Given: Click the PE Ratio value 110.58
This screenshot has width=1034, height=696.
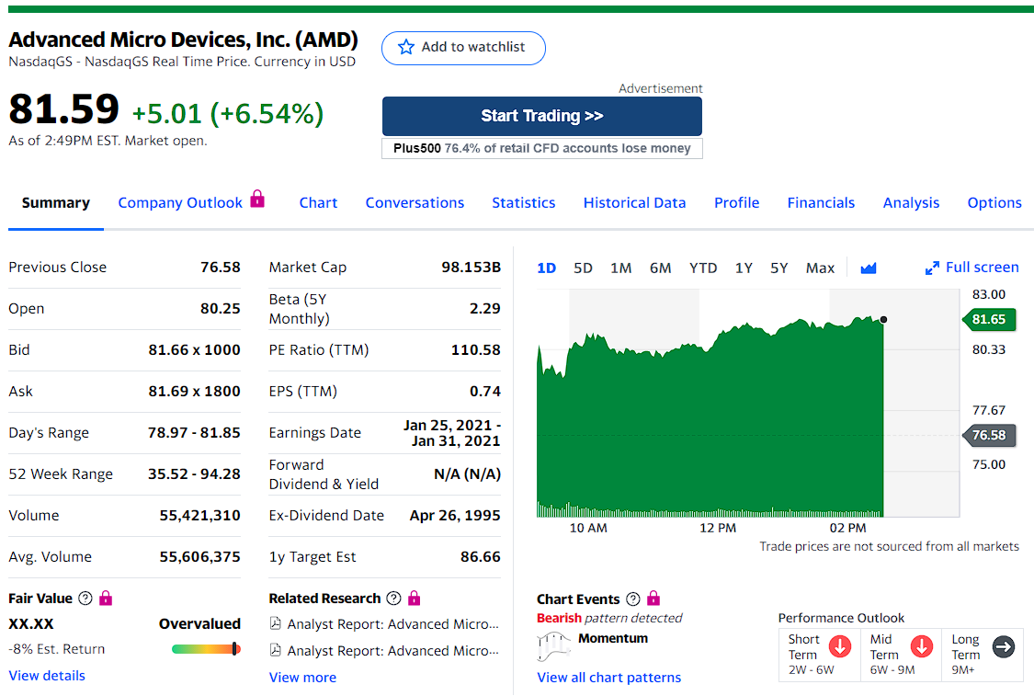Looking at the screenshot, I should click(x=475, y=349).
